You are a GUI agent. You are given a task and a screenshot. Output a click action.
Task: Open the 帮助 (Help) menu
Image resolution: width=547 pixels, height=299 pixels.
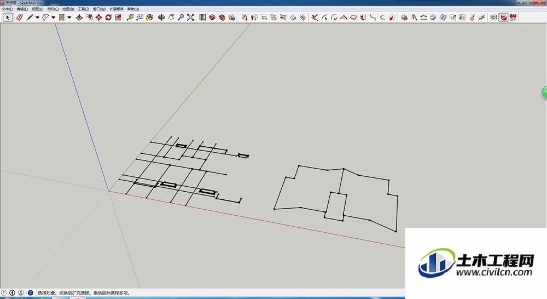[133, 9]
